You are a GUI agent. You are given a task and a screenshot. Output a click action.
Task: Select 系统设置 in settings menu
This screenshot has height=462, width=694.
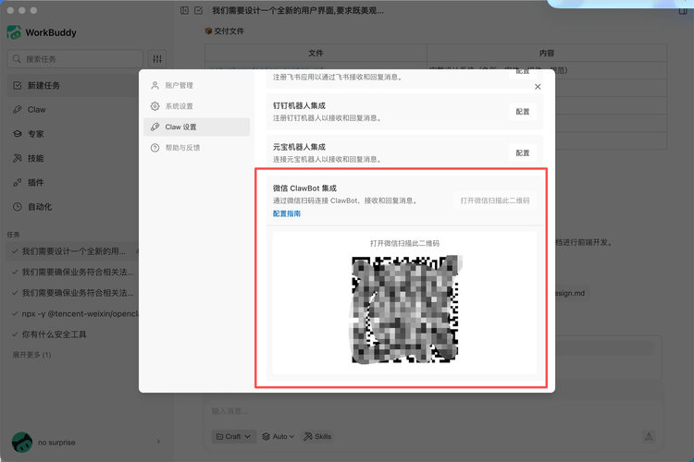[179, 106]
